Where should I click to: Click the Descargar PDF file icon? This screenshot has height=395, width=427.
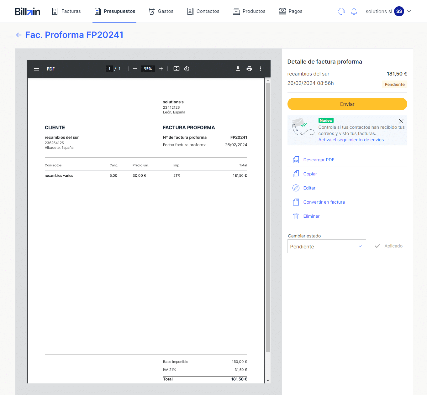tap(296, 160)
